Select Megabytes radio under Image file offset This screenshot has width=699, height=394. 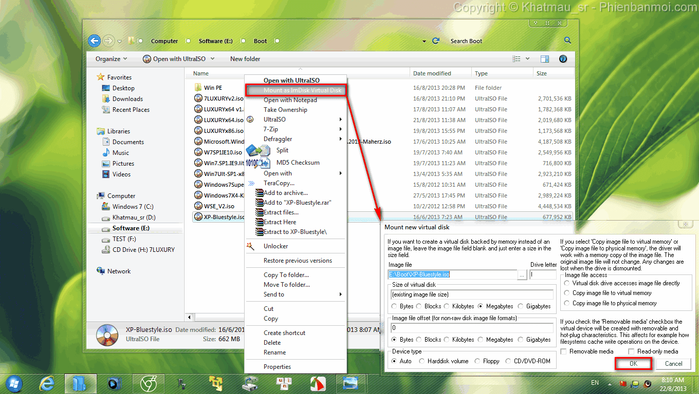click(481, 340)
